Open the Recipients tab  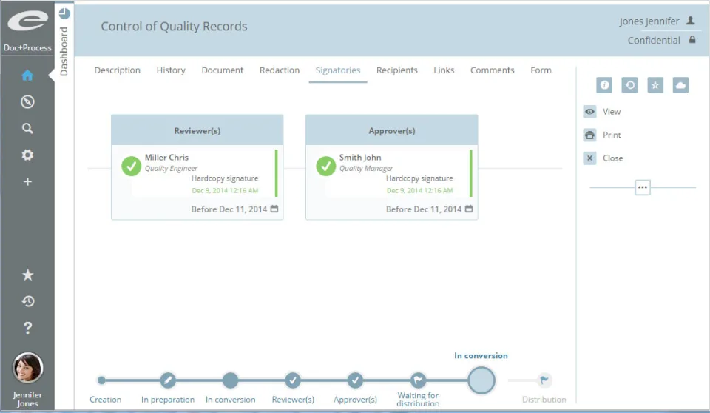coord(397,70)
